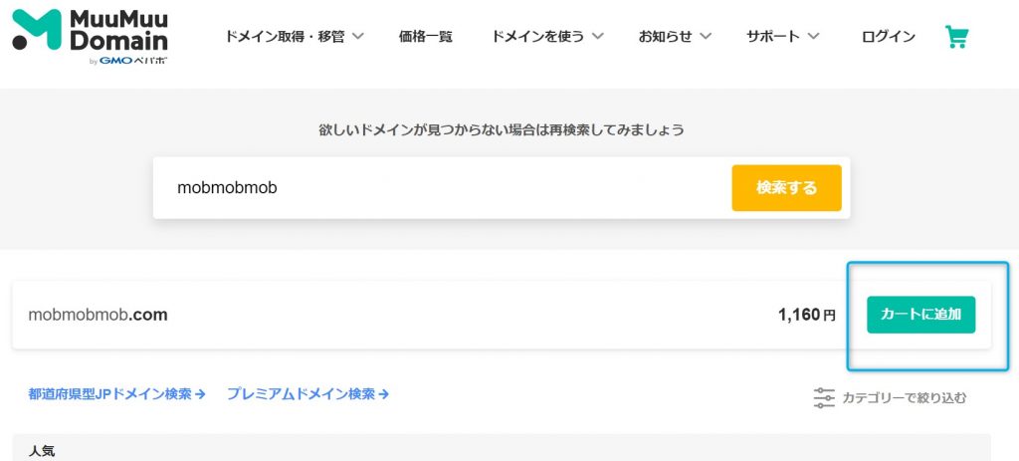Screen dimensions: 1019x461
Task: Focus the mobmobmob search field
Action: click(438, 187)
